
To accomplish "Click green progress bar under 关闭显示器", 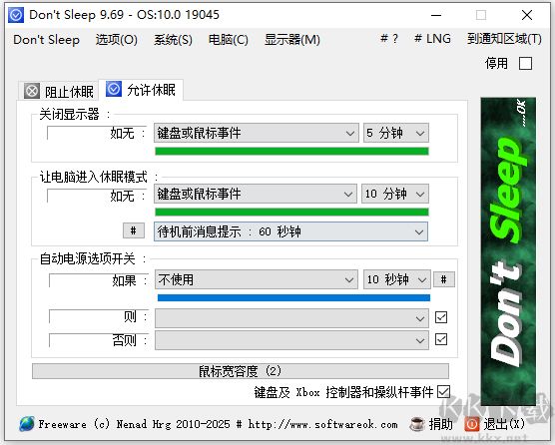I will point(292,152).
